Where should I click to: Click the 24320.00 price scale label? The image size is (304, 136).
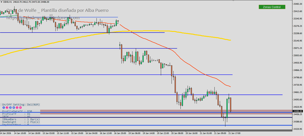point(298,129)
